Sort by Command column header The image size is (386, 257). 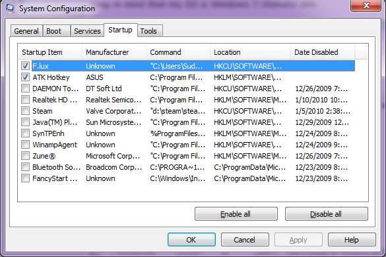[x=178, y=52]
